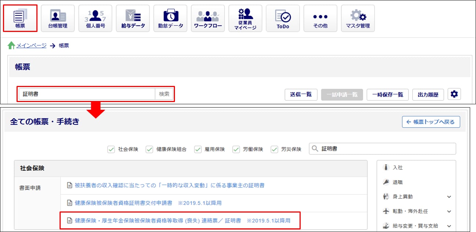The height and width of the screenshot is (232, 476).
Task: Expand the 身上異動 category
Action: click(449, 197)
